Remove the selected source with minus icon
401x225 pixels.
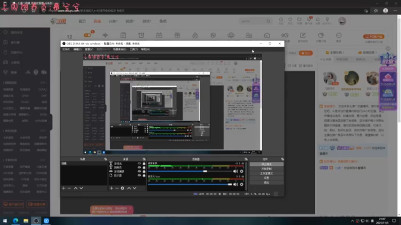point(117,188)
